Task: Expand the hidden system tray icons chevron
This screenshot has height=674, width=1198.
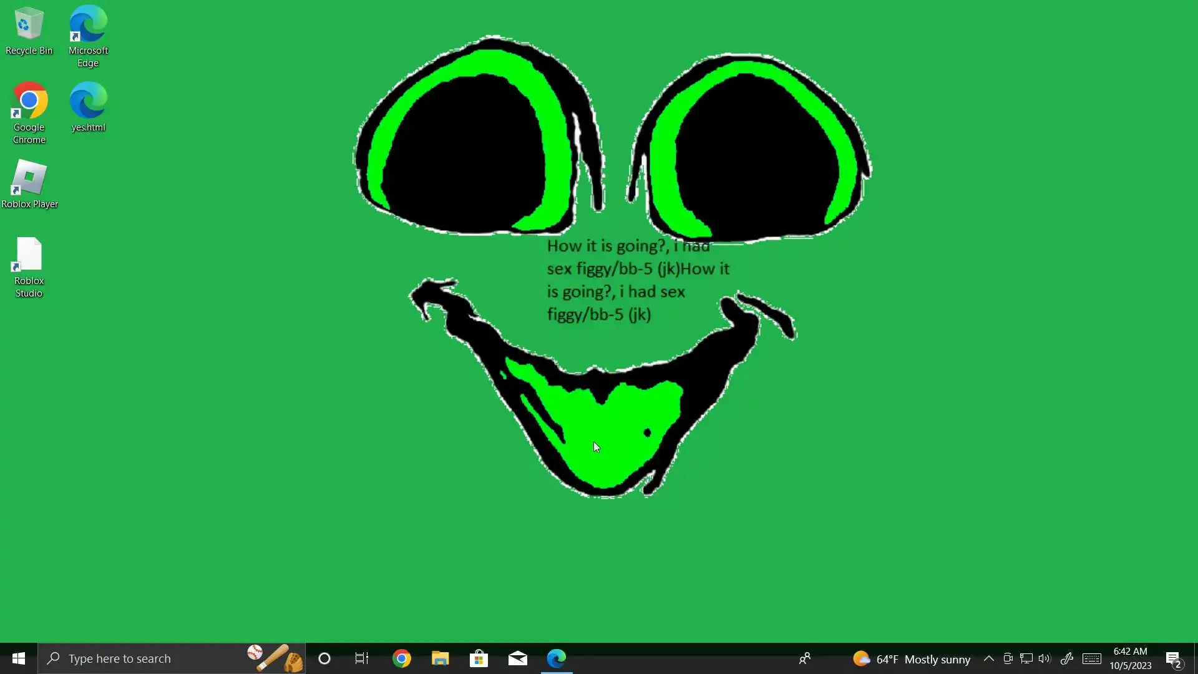Action: pyautogui.click(x=989, y=658)
